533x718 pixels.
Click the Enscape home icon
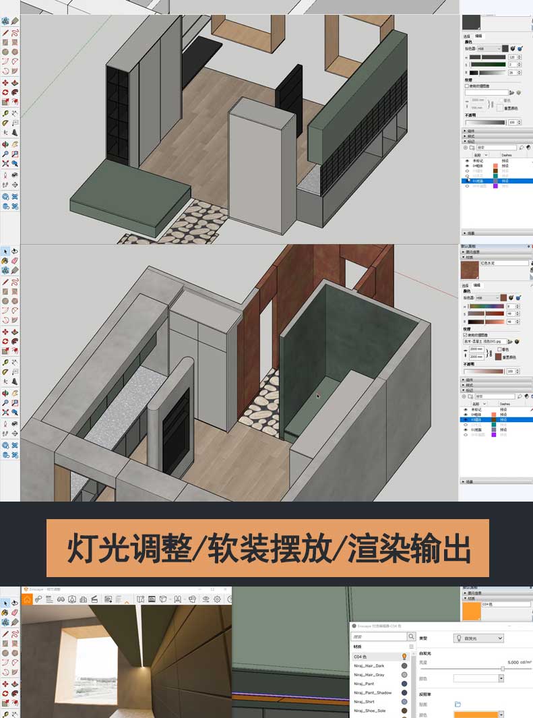pos(27,599)
